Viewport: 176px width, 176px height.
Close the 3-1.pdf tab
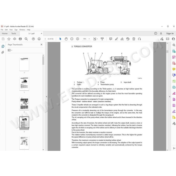tap(41, 33)
